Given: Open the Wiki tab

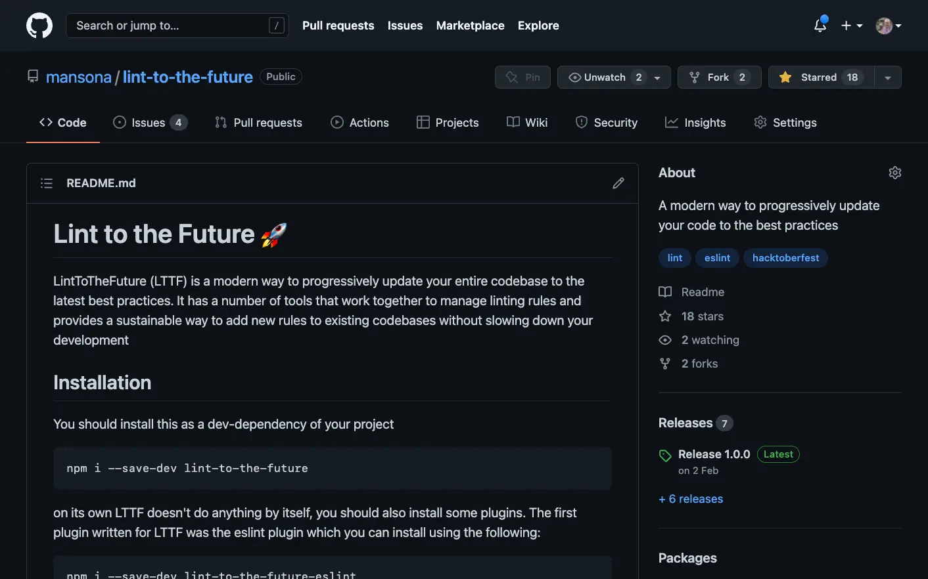Looking at the screenshot, I should coord(527,123).
